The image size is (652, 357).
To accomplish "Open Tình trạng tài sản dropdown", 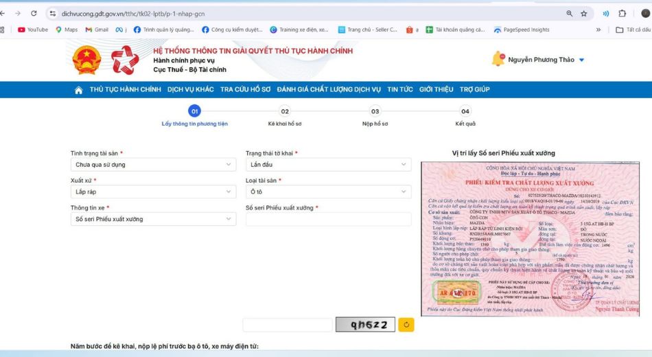I will coord(153,164).
